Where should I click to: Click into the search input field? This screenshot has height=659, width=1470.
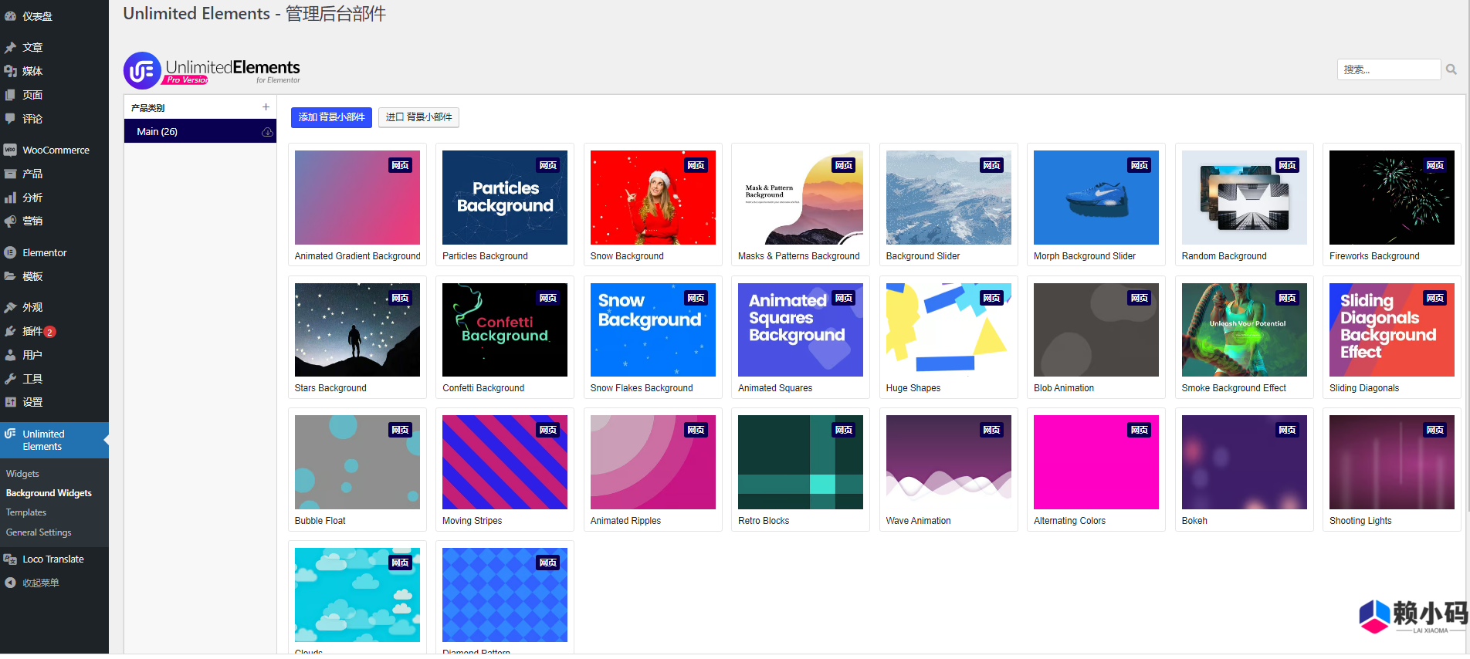(1387, 69)
